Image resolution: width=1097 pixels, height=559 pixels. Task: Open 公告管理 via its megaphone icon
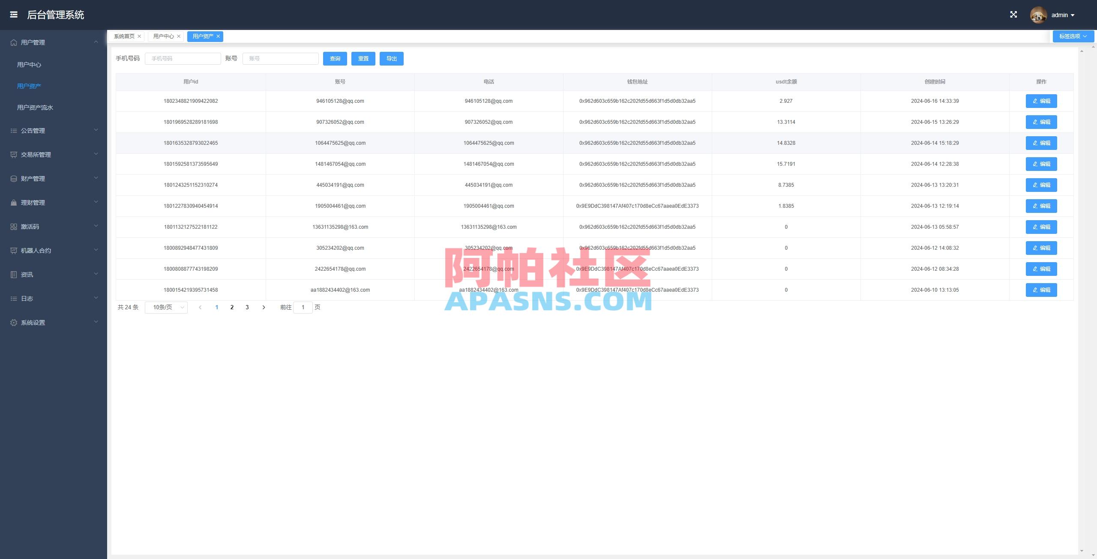pyautogui.click(x=13, y=130)
